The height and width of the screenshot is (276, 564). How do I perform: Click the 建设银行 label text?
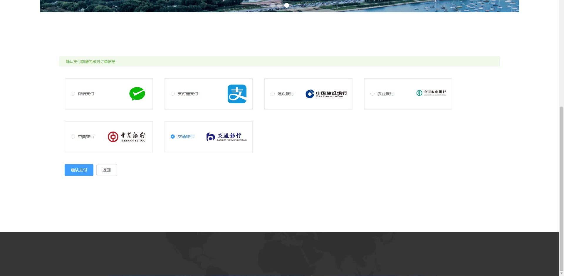tap(286, 94)
